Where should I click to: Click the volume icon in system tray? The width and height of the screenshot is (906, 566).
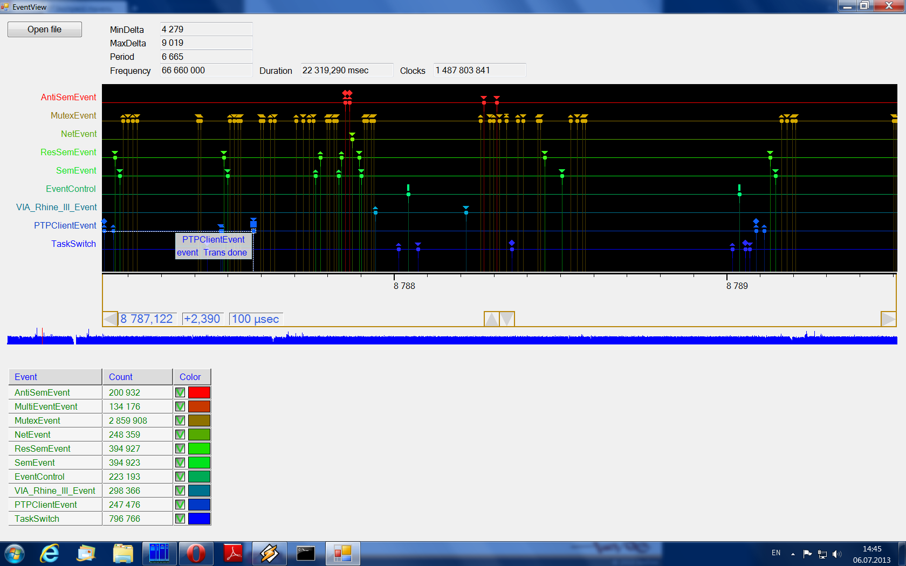tap(837, 554)
